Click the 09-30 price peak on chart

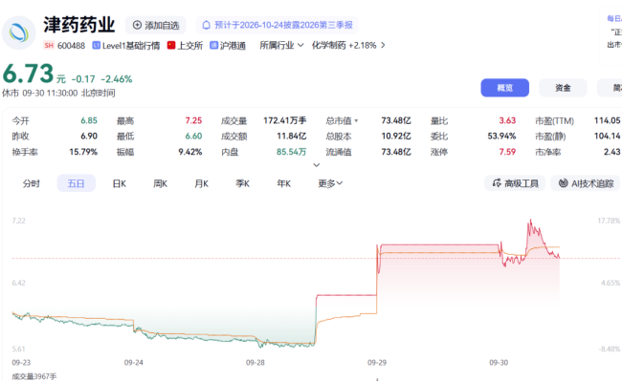[x=530, y=221]
